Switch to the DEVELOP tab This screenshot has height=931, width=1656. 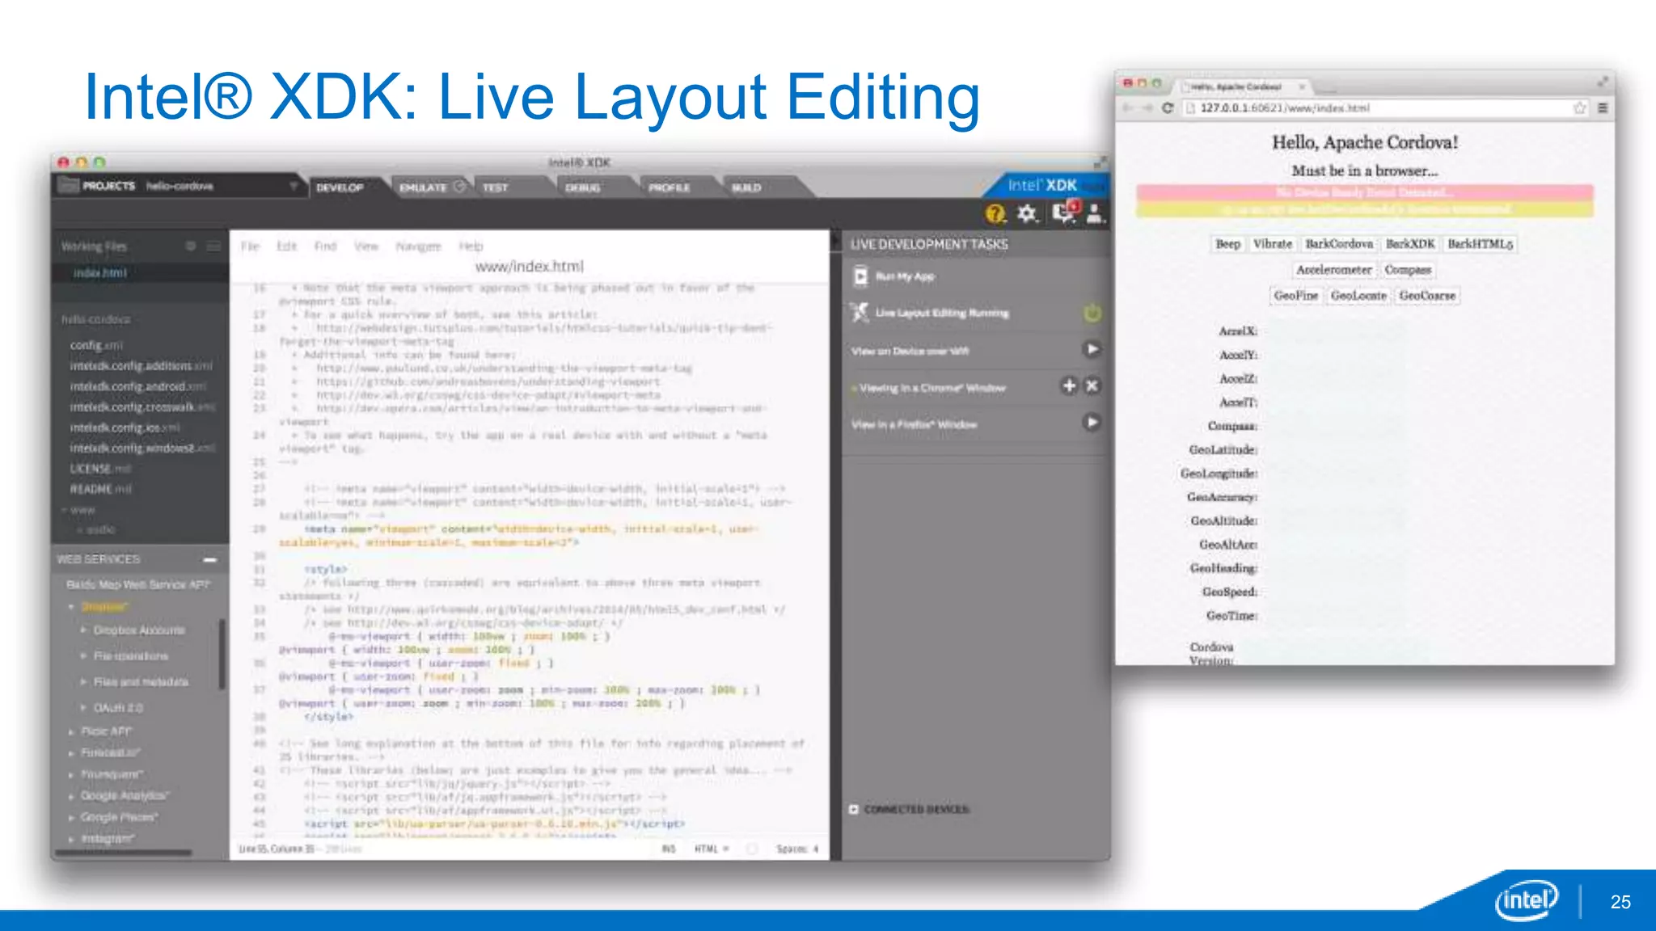(x=340, y=187)
